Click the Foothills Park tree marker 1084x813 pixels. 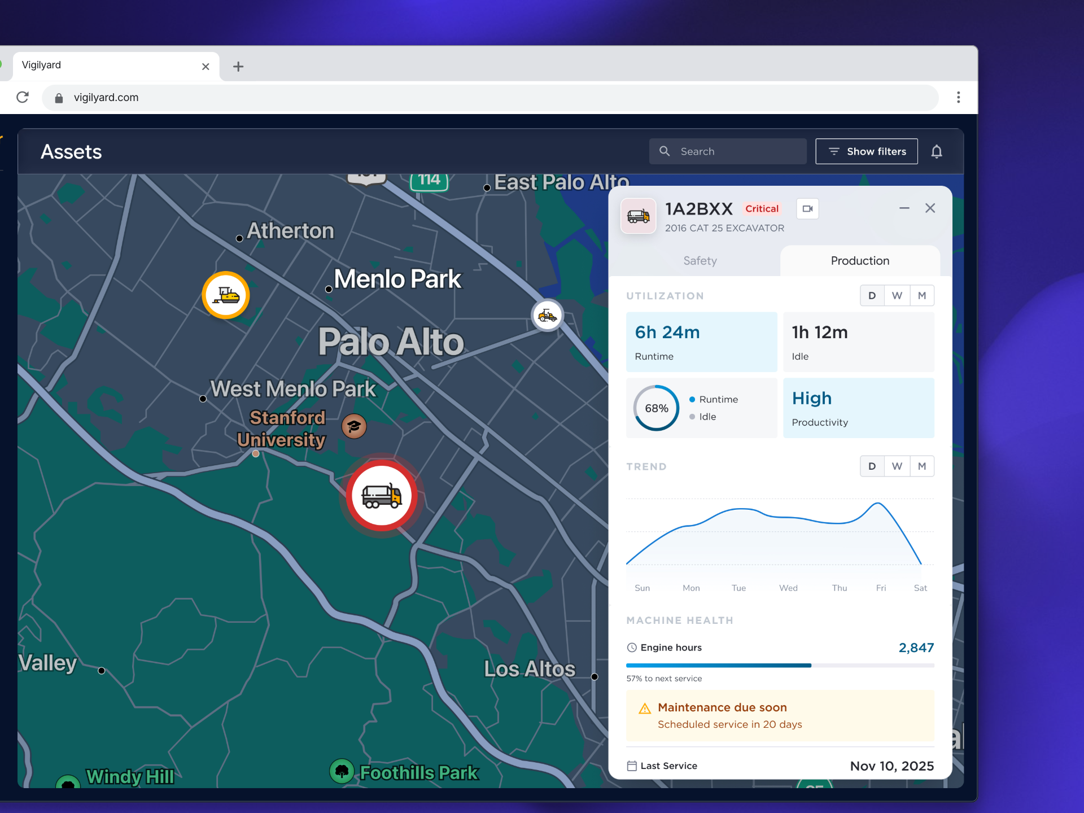coord(342,771)
